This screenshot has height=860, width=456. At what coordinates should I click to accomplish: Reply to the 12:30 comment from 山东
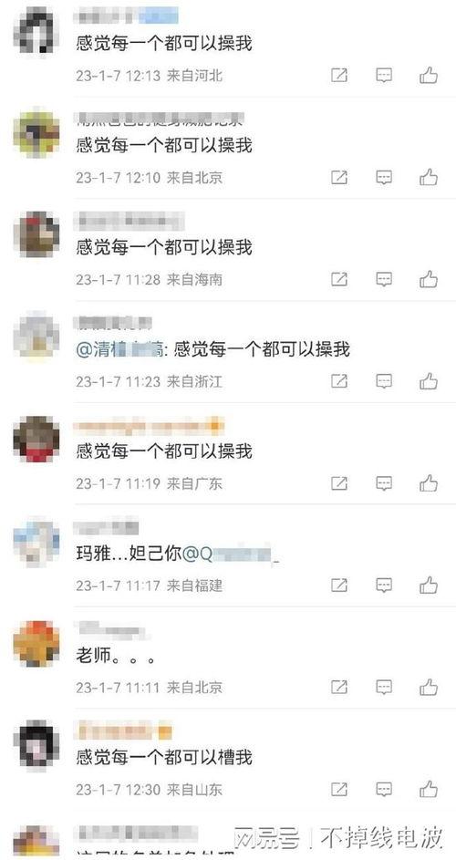[384, 790]
